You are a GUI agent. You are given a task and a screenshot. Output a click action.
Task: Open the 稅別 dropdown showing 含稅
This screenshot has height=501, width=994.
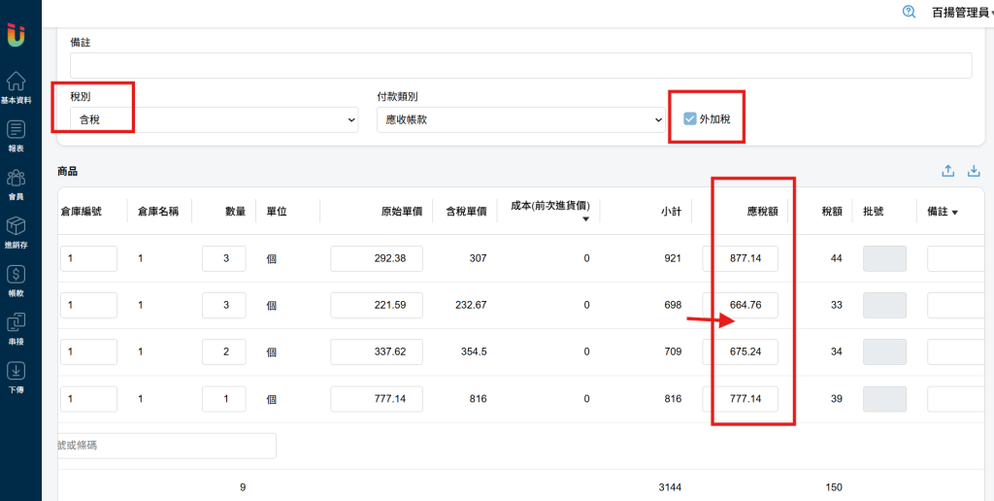click(x=215, y=119)
